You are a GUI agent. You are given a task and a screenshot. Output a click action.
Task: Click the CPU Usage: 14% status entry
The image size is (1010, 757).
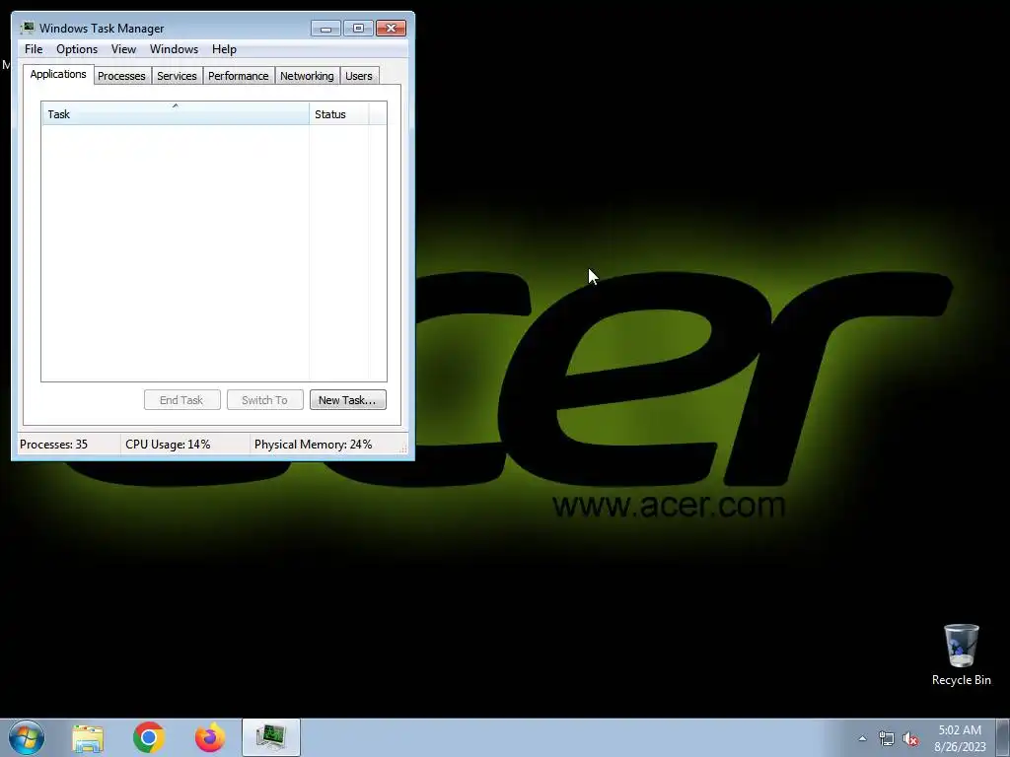tap(168, 445)
